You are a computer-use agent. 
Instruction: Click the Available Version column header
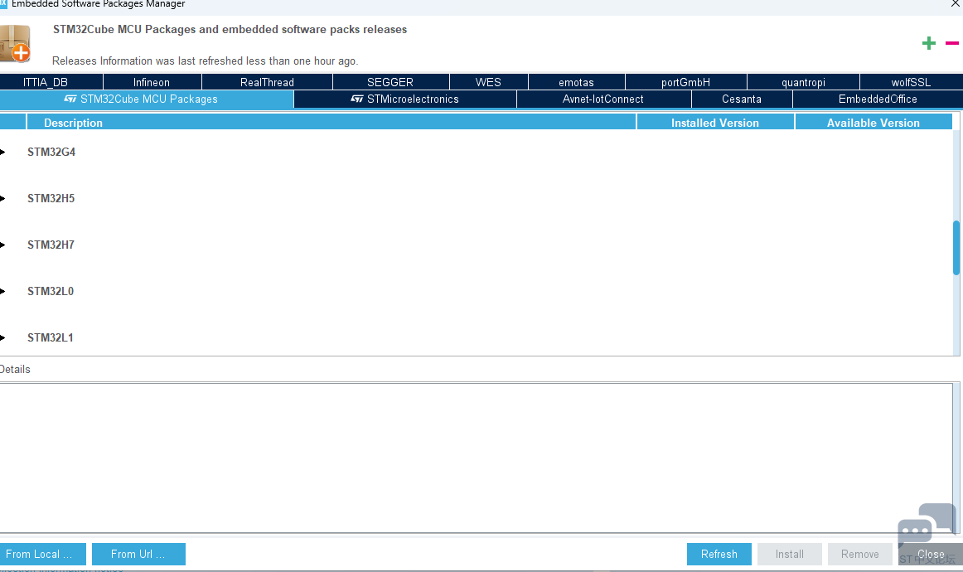(x=873, y=122)
